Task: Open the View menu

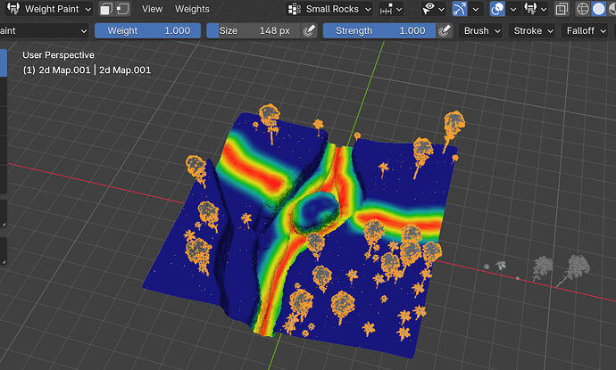Action: [152, 9]
